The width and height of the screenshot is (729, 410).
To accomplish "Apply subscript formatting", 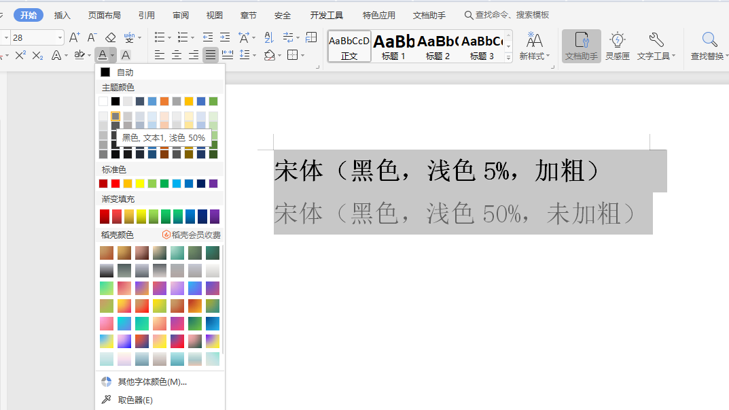I will (x=38, y=55).
